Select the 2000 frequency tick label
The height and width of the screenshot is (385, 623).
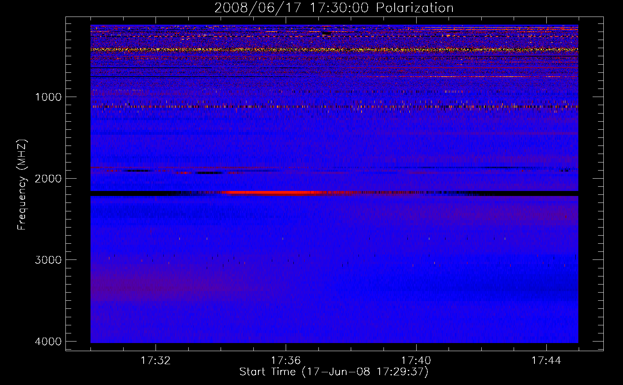[x=49, y=178]
